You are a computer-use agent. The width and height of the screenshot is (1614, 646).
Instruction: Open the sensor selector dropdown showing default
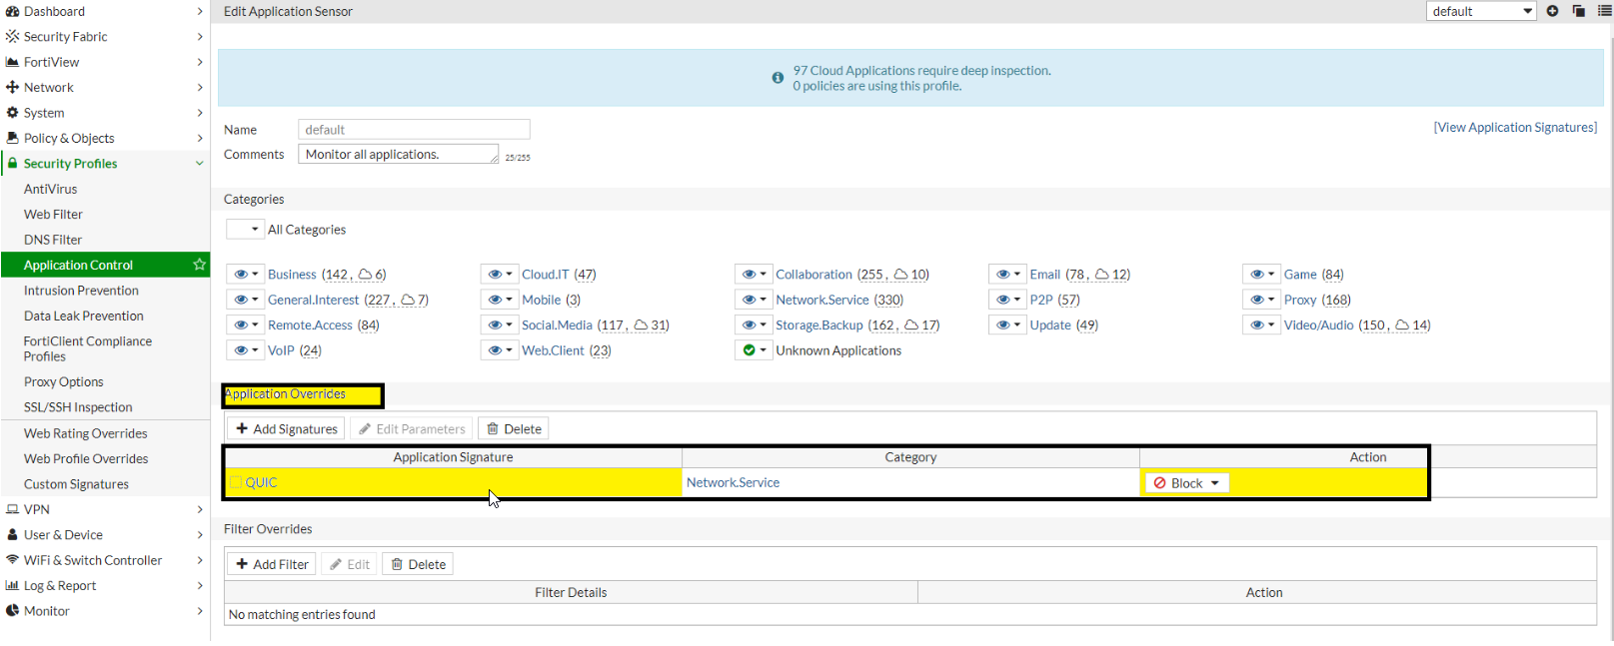click(1481, 11)
